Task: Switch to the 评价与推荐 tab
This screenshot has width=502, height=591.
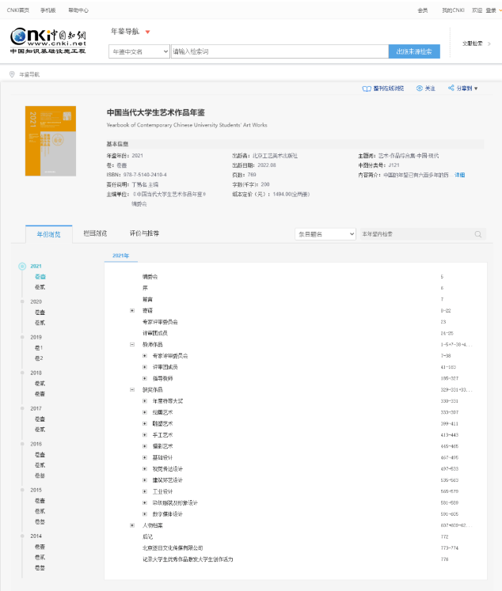Action: pos(144,233)
